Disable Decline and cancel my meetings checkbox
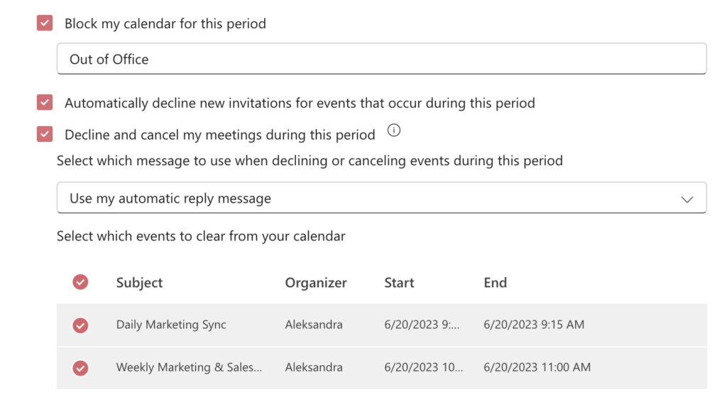The height and width of the screenshot is (402, 727). tap(45, 134)
